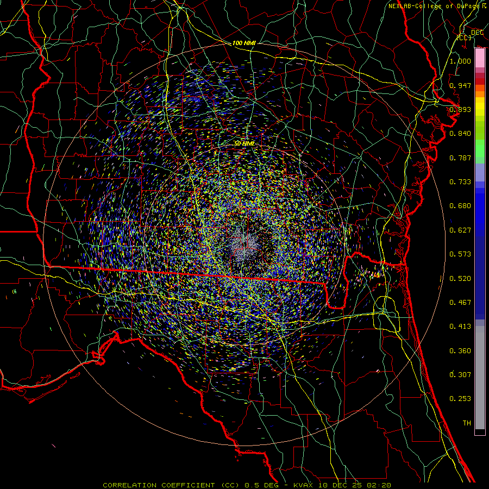Screen dimensions: 489x489
Task: Select the 0.360 legend value
Action: 460,351
